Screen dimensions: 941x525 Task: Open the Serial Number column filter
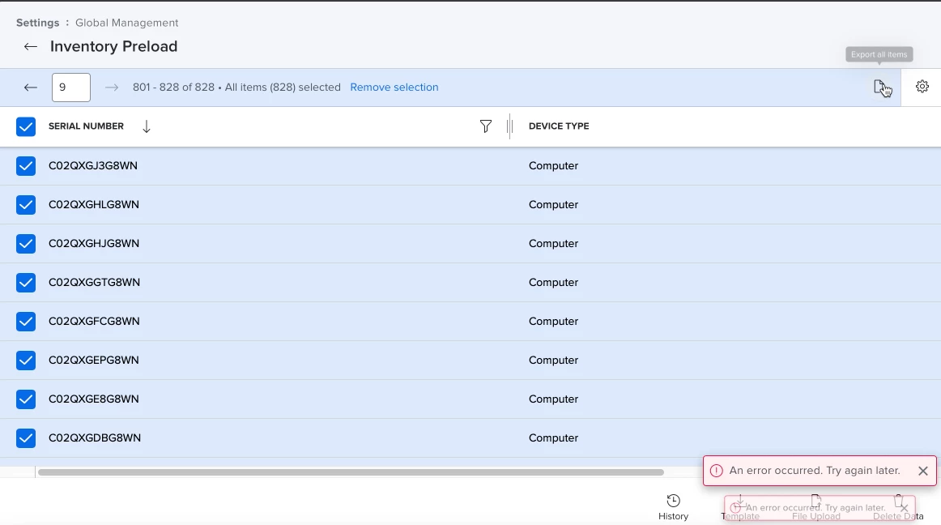486,126
